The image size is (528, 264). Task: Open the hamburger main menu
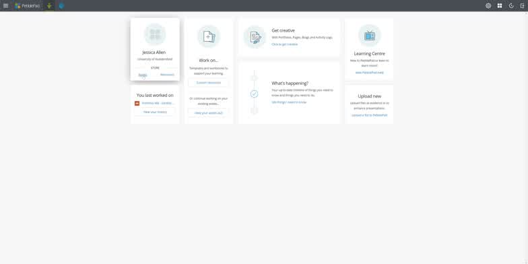[x=5, y=5]
